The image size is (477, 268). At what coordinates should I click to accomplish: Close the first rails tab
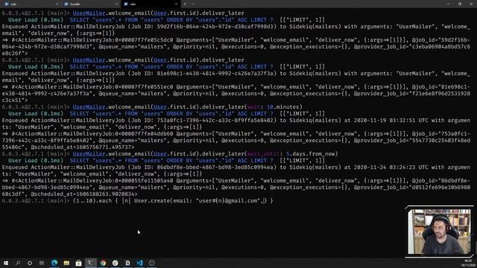click(x=57, y=4)
